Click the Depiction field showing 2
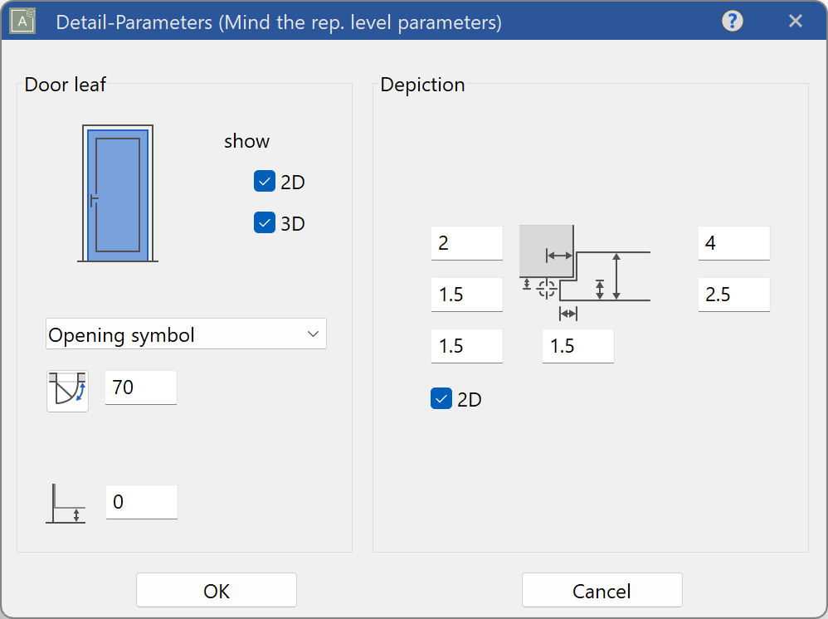Image resolution: width=828 pixels, height=619 pixels. point(467,243)
